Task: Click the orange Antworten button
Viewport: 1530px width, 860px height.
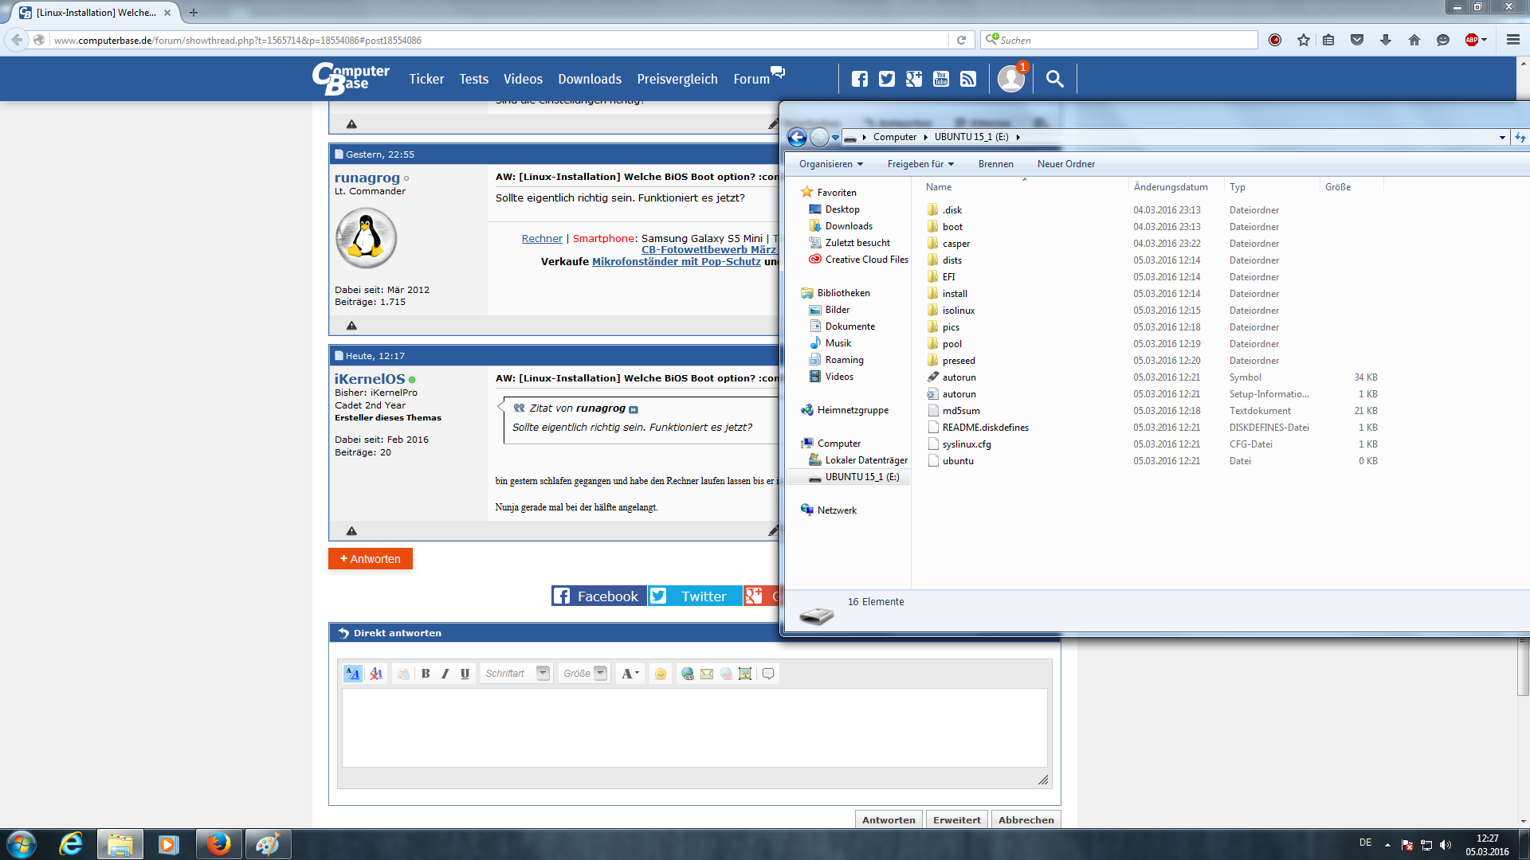Action: pyautogui.click(x=371, y=559)
